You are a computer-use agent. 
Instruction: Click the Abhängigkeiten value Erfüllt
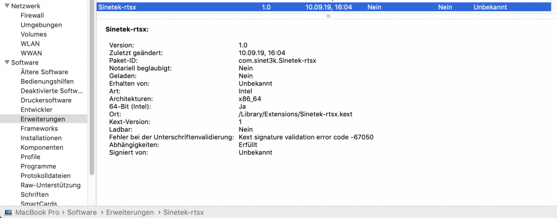pos(248,145)
